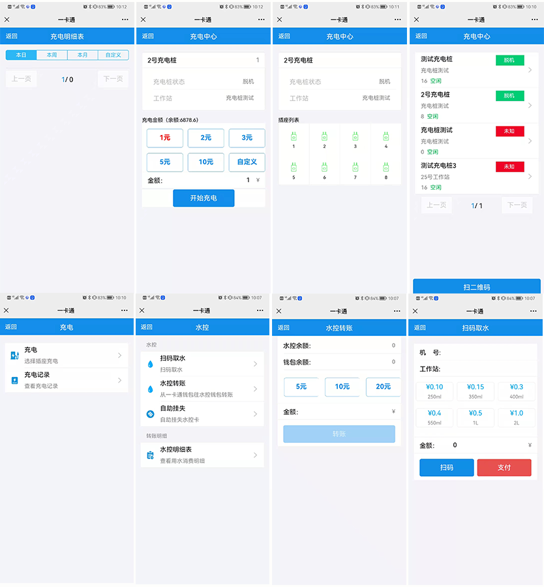
Task: Click the 充电记录 download-style icon
Action: [14, 380]
